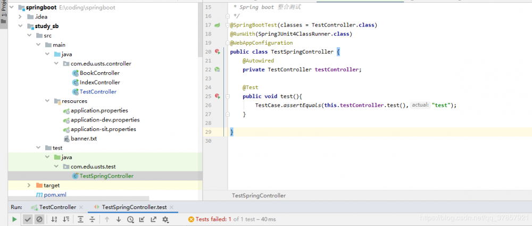The height and width of the screenshot is (226, 532).
Task: Click the Spring leaf gutter icon on line 17
Action: (217, 25)
